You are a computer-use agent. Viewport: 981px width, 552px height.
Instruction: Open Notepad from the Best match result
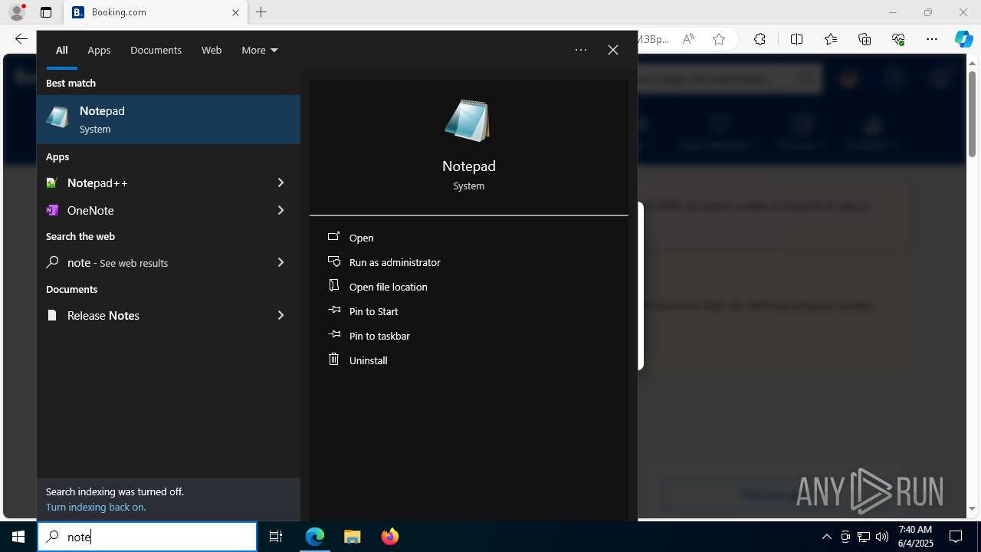169,120
